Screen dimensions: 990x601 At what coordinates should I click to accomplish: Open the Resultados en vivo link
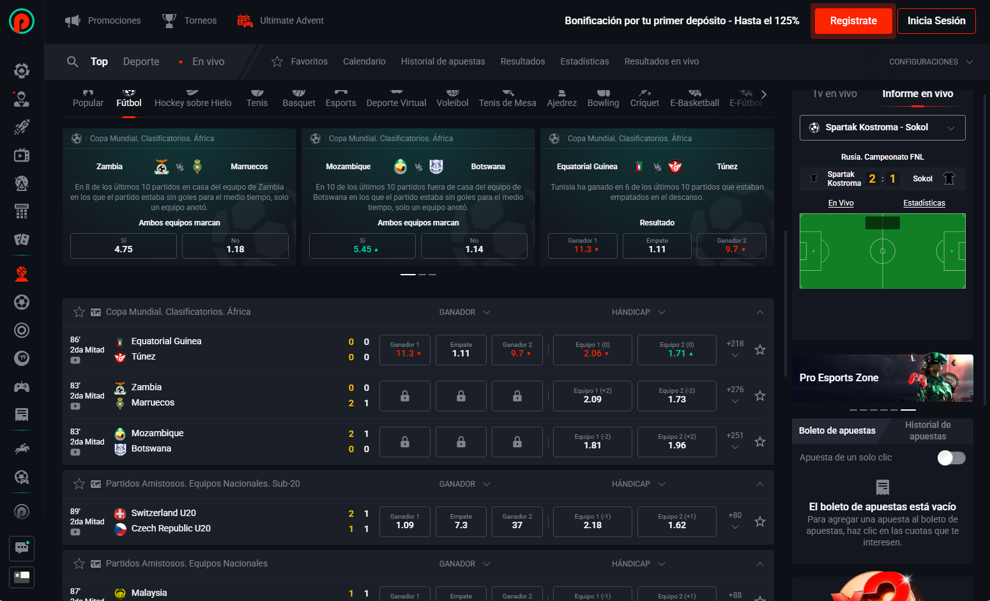pos(662,61)
